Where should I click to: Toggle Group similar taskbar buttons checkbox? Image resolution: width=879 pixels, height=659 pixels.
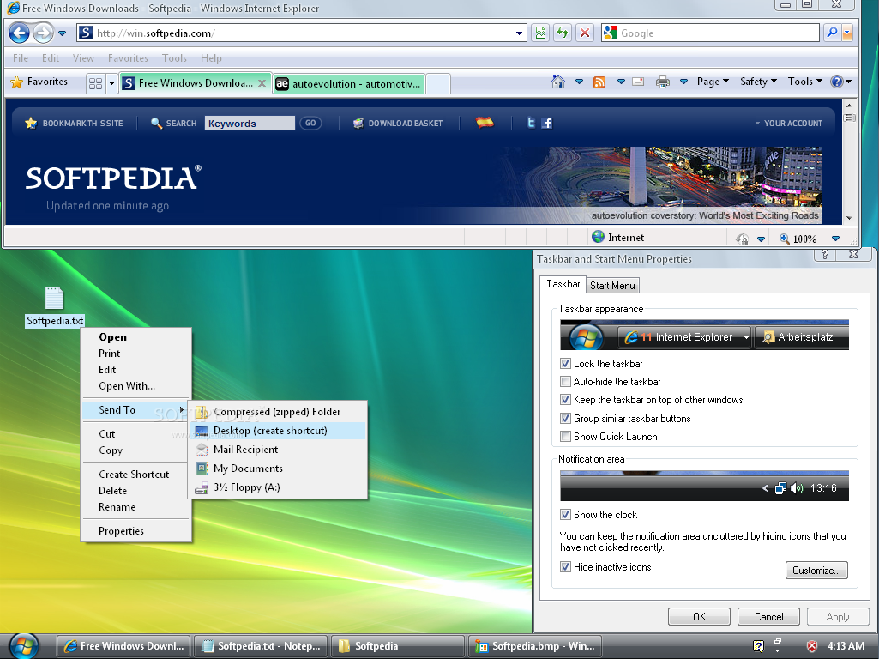tap(565, 419)
